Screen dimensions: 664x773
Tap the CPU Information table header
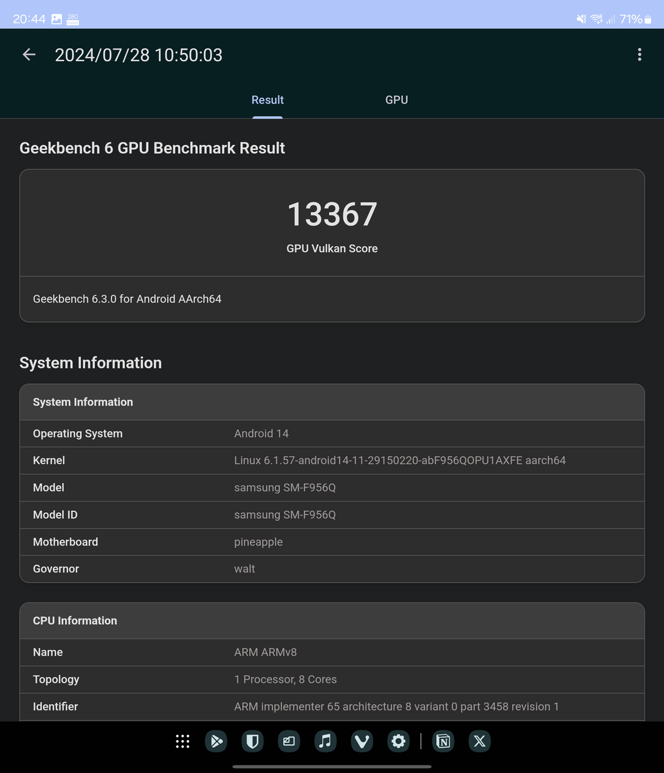[332, 621]
